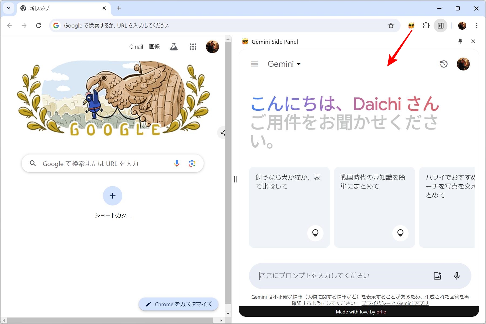Image resolution: width=486 pixels, height=324 pixels.
Task: Open Gemini hamburger menu
Action: (255, 64)
